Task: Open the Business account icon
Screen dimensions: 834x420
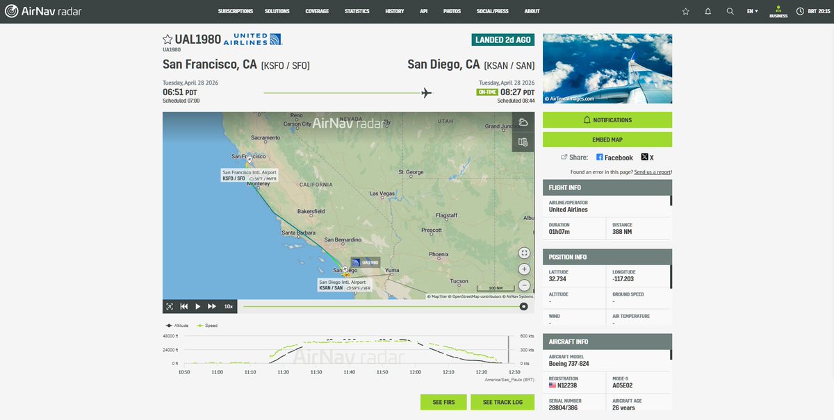Action: coord(778,12)
